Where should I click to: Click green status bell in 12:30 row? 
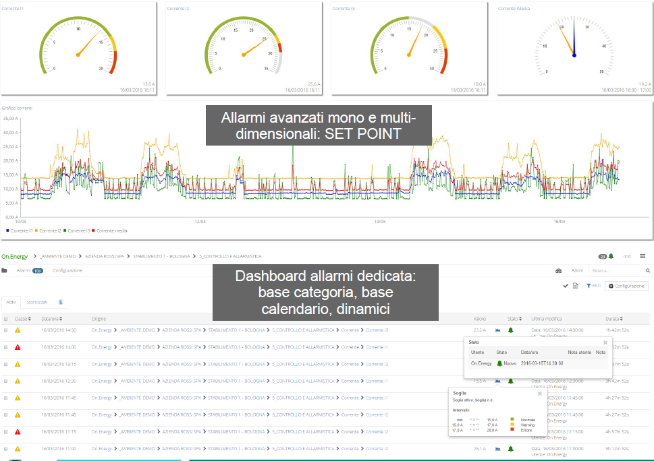510,381
